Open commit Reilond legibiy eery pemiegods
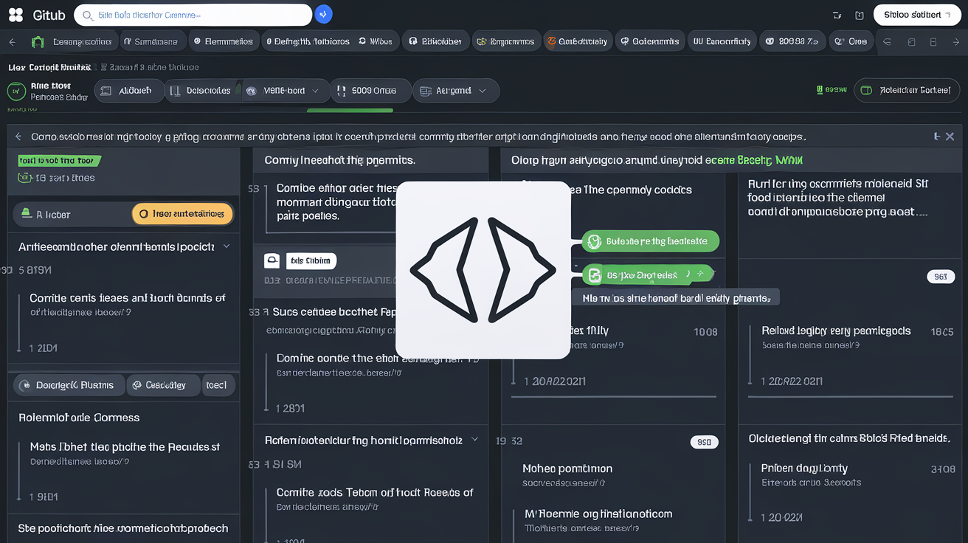968x543 pixels. 836,331
